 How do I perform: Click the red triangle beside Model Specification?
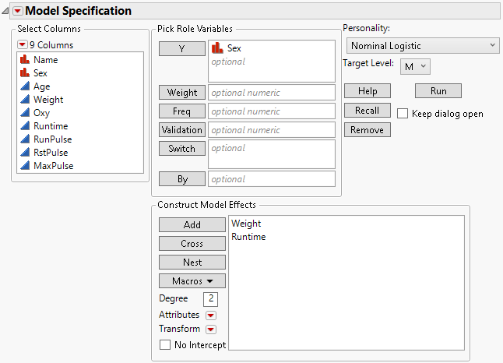click(x=18, y=11)
